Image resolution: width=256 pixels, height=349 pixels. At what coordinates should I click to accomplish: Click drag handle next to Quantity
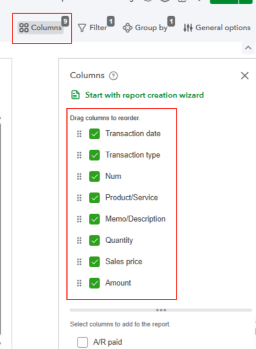(x=79, y=240)
